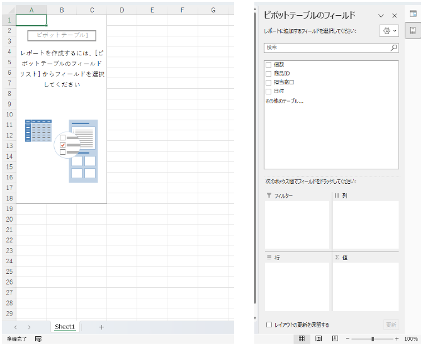The height and width of the screenshot is (345, 423).
Task: Click the search magnifier icon in field list
Action: click(x=393, y=47)
